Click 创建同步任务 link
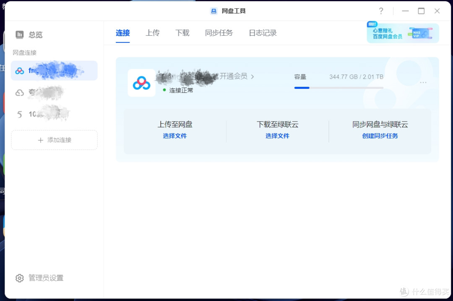Viewport: 453px width, 301px height. pos(380,136)
